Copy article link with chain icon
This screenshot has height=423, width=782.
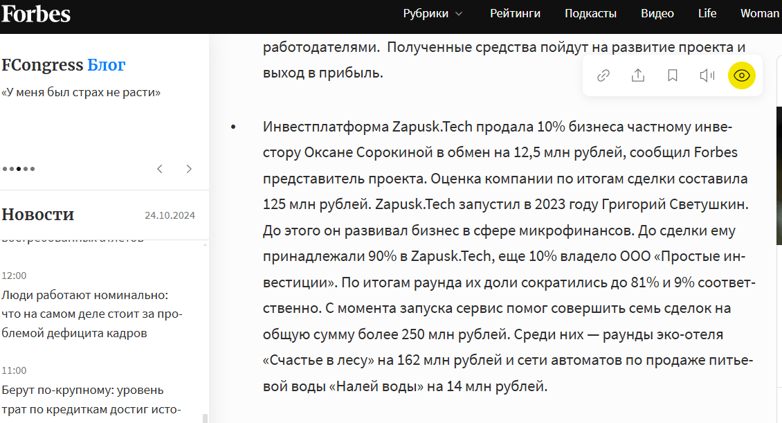pos(603,75)
